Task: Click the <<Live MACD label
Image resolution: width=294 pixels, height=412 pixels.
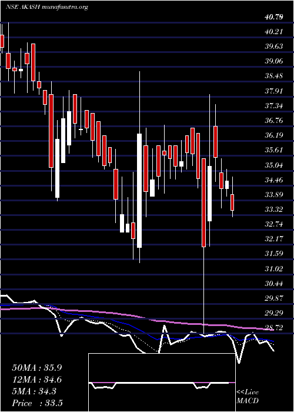Action: 248,397
